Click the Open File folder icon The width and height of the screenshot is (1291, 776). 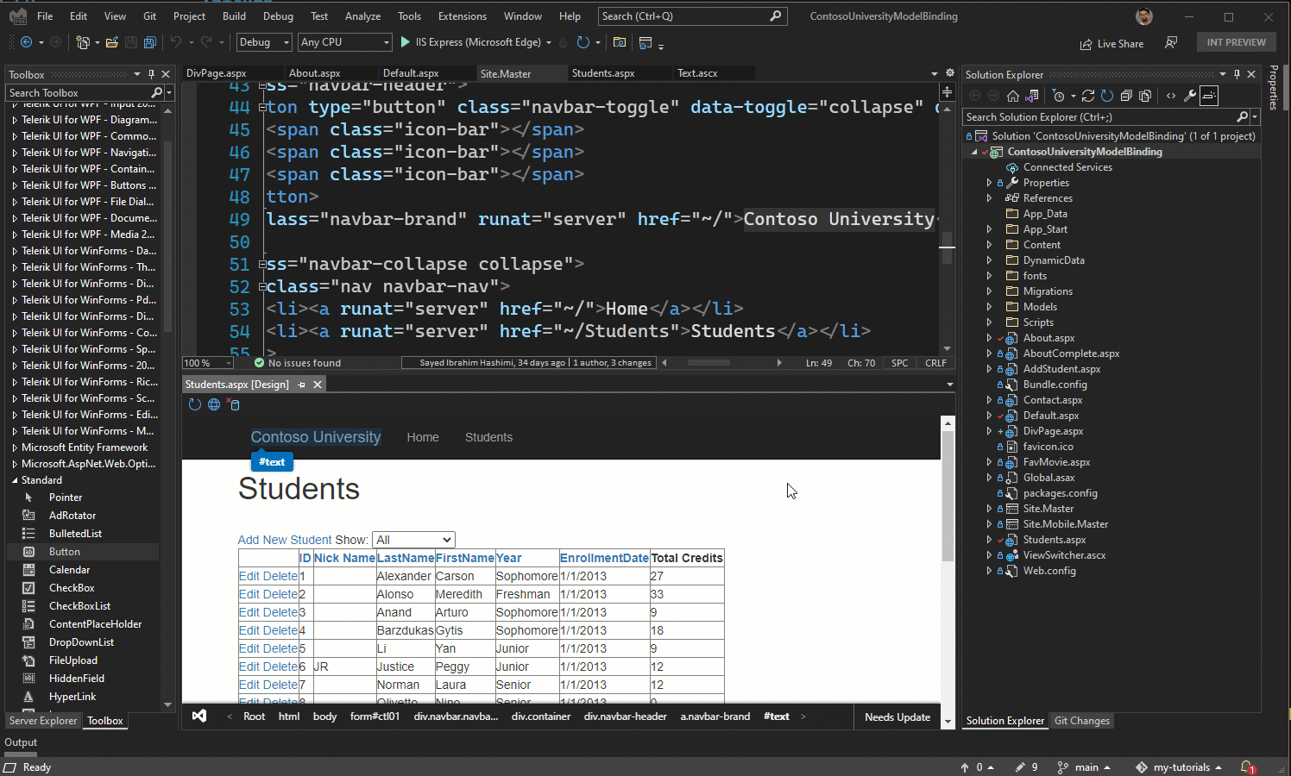point(112,42)
